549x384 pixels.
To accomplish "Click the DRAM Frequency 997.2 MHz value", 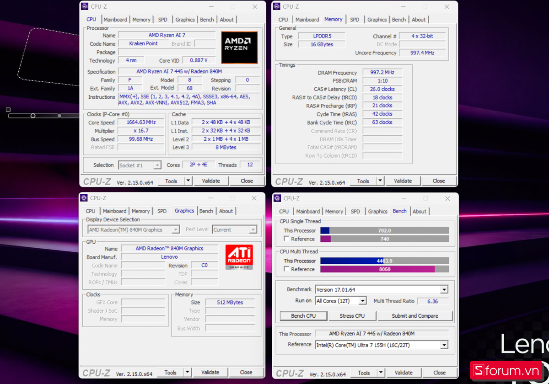I will (382, 73).
